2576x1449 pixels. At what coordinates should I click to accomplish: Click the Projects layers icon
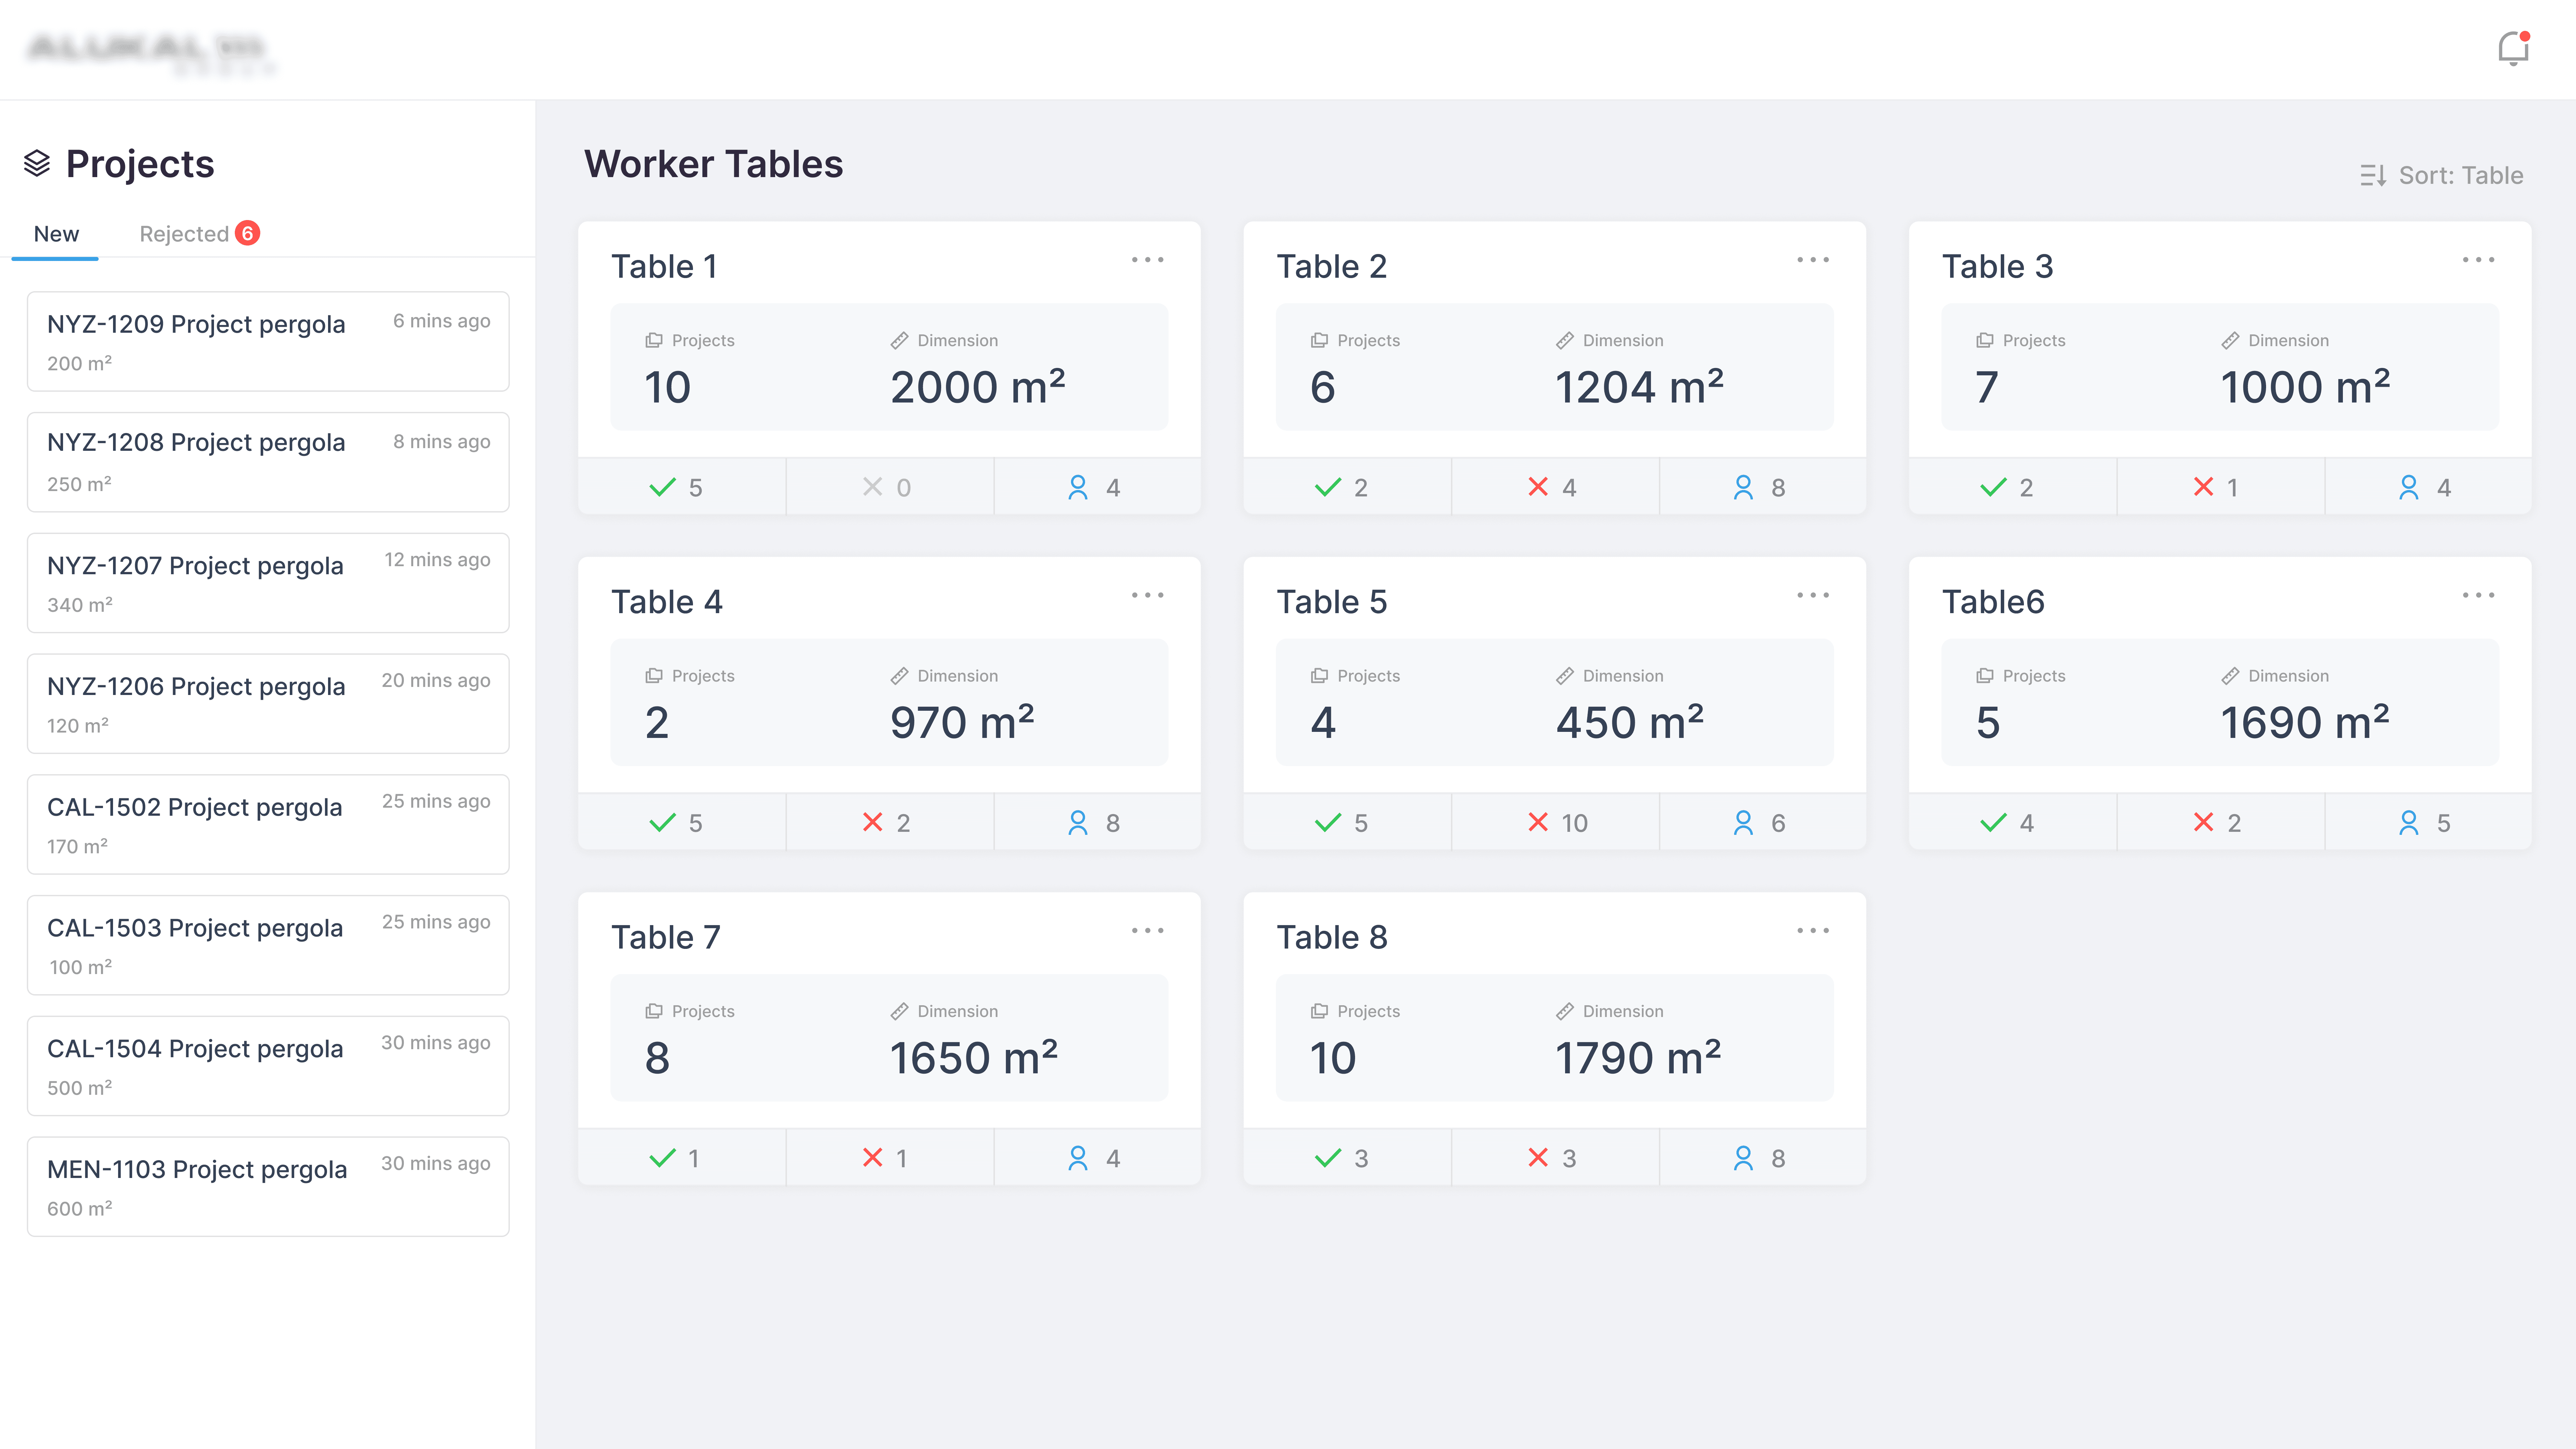pyautogui.click(x=37, y=163)
